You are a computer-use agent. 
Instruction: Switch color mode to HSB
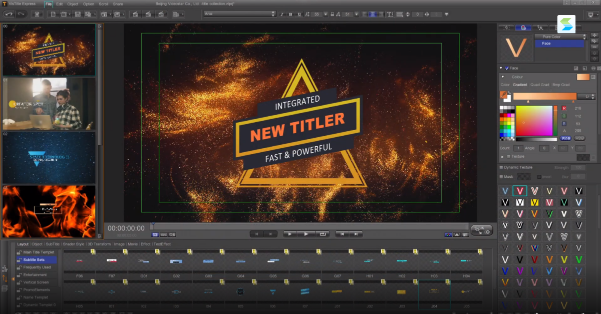(579, 138)
